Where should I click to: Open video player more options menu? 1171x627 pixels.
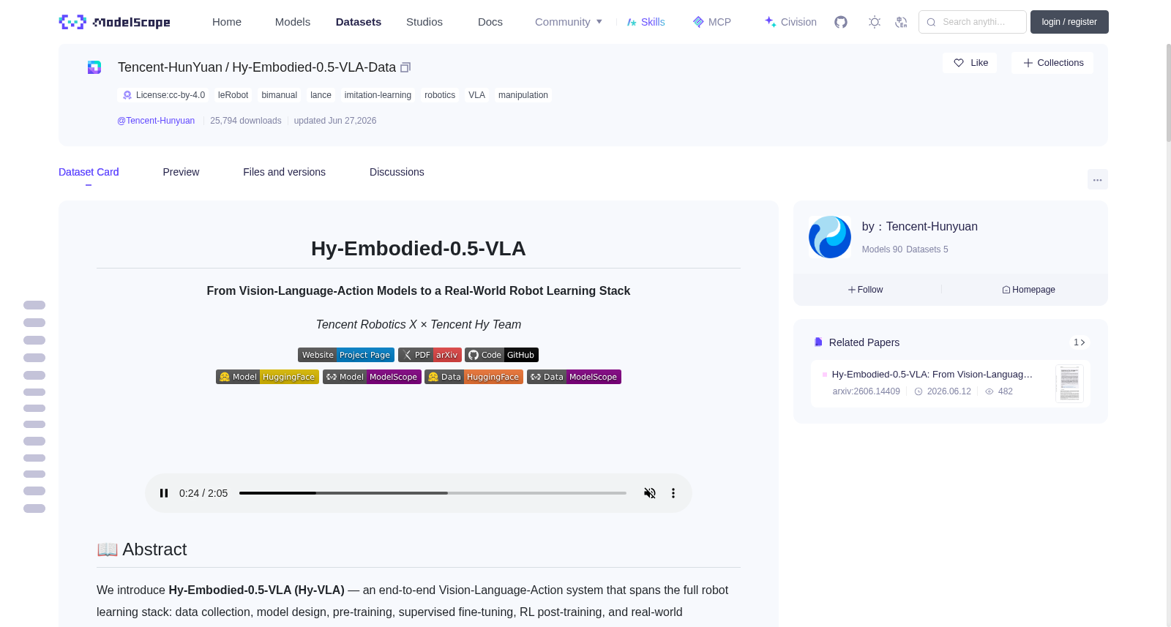click(673, 493)
